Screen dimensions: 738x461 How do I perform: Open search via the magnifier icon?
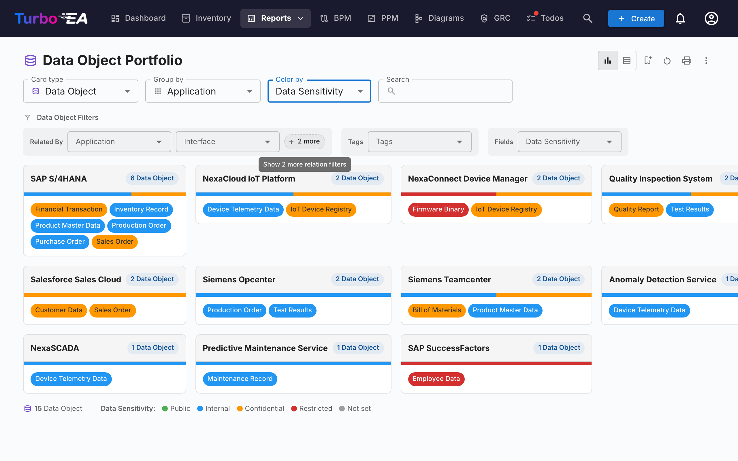[587, 18]
